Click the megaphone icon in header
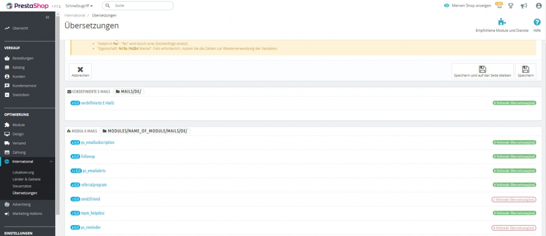546x236 pixels. point(524,5)
